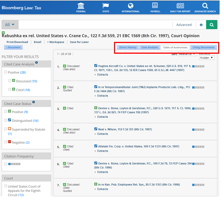The width and height of the screenshot is (221, 198).
Task: Select the Payroll money icon
Action: 155,5
